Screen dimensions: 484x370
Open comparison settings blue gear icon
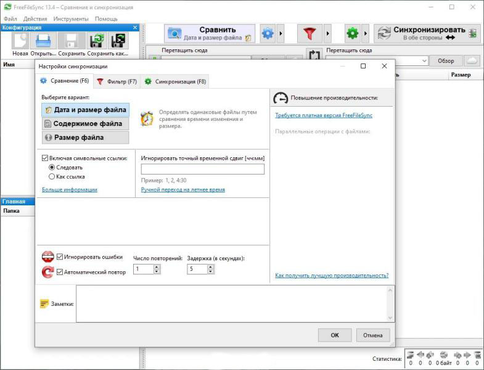(268, 33)
